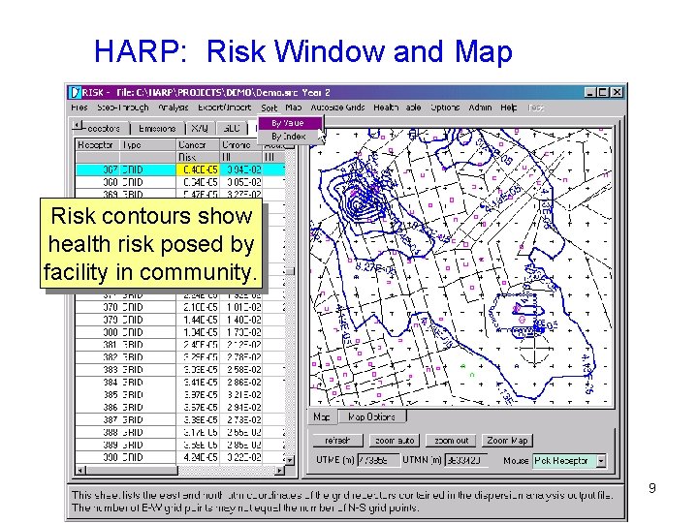Open the Help menu
698x523 pixels.
(x=508, y=108)
